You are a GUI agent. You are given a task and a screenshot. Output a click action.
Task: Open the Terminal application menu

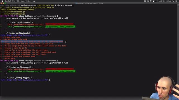pyautogui.click(x=8, y=1)
